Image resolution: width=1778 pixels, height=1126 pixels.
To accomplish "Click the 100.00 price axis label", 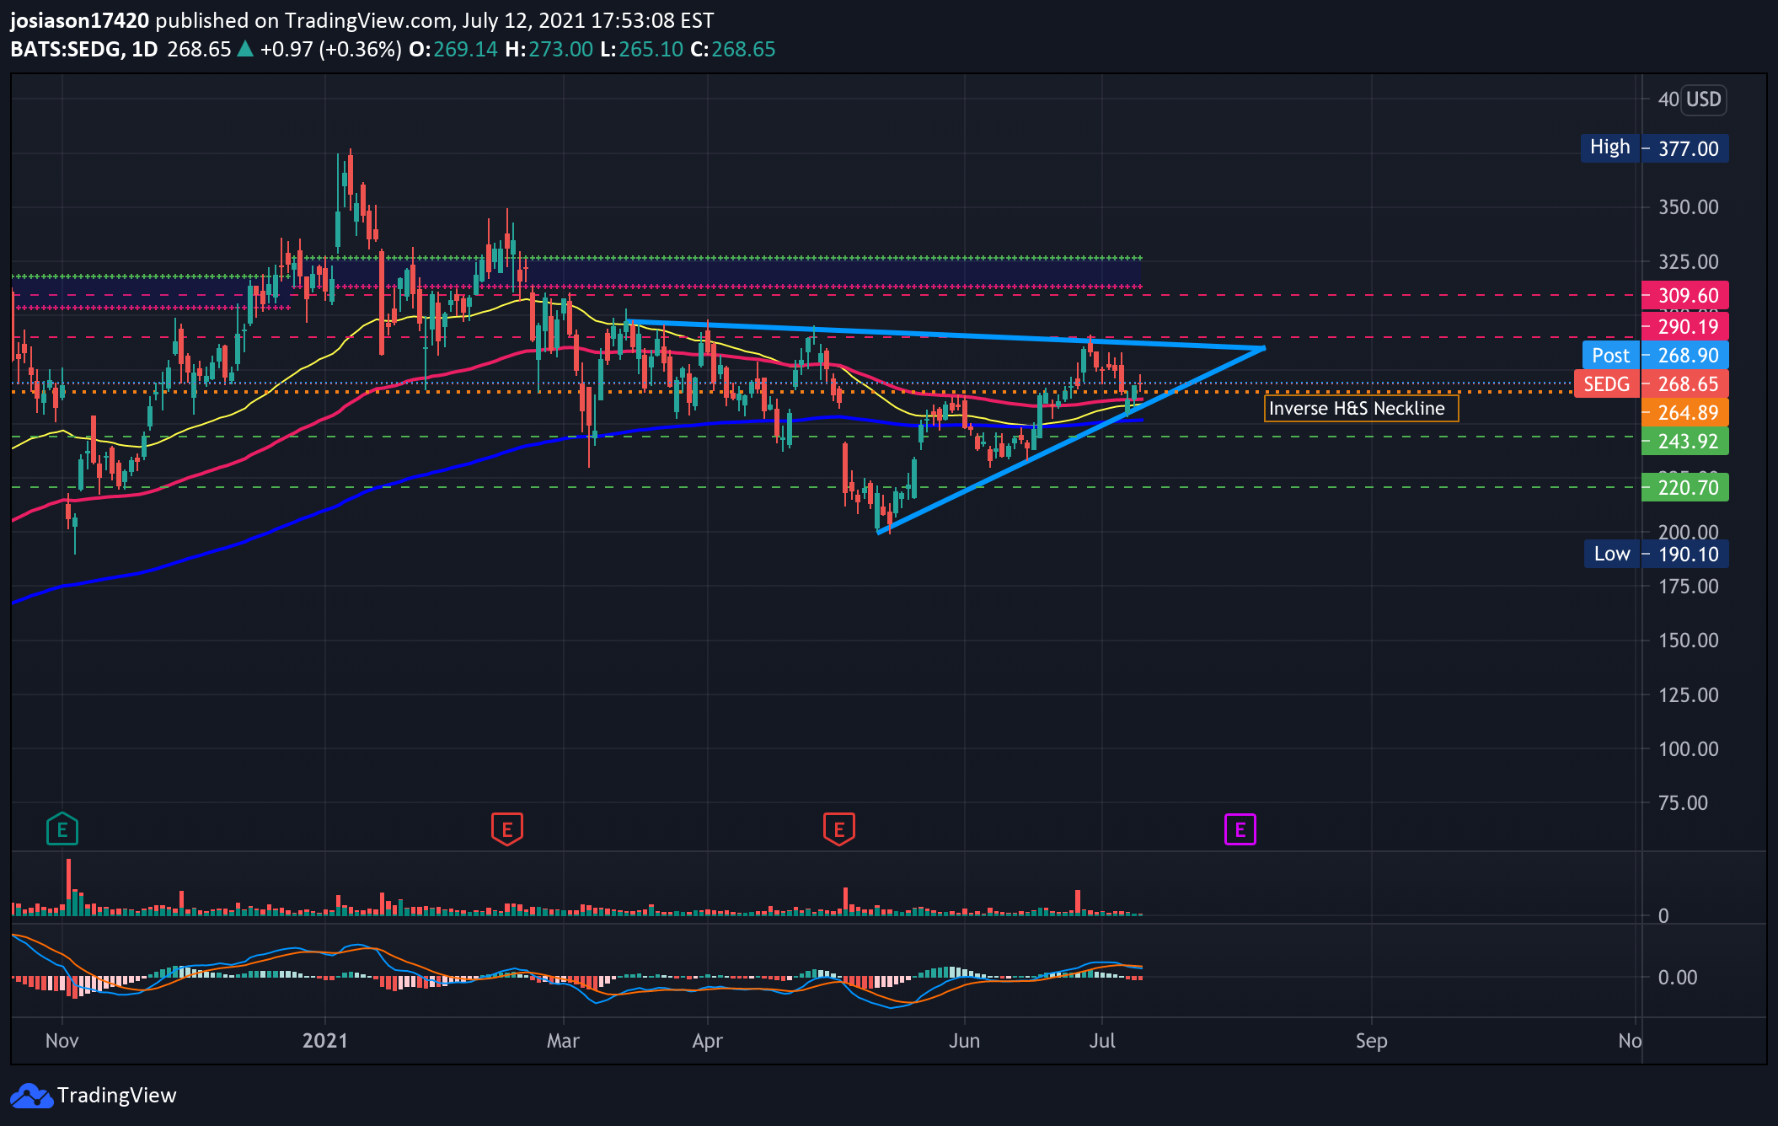I will click(1688, 749).
